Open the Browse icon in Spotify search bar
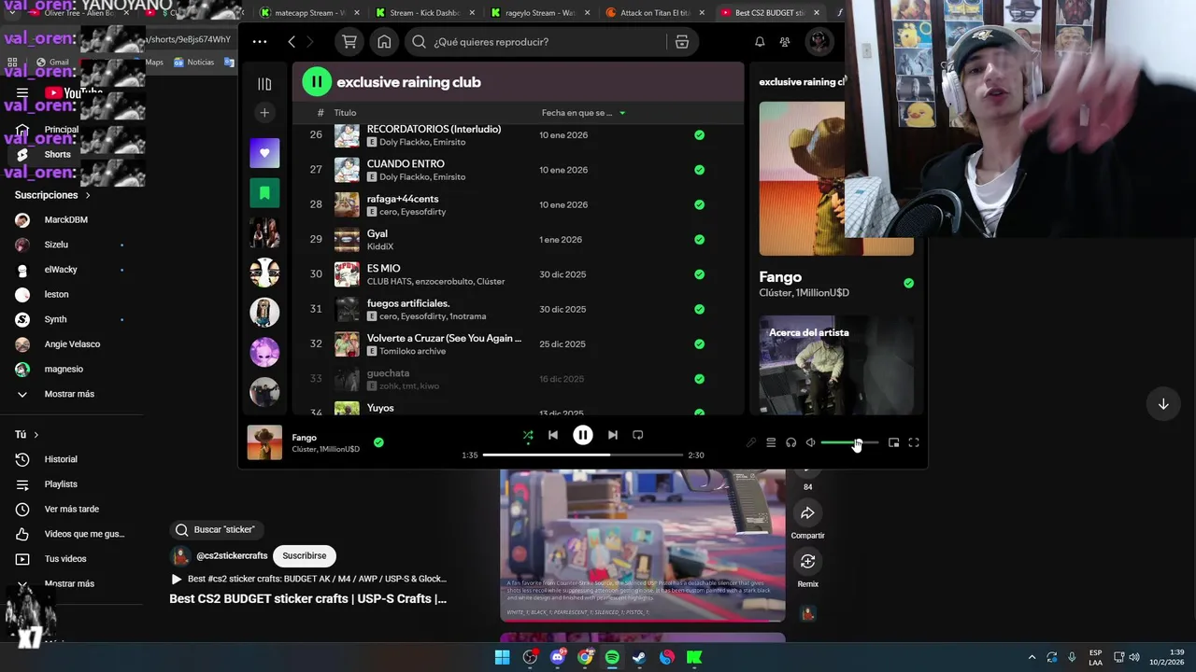The width and height of the screenshot is (1196, 672). [682, 42]
